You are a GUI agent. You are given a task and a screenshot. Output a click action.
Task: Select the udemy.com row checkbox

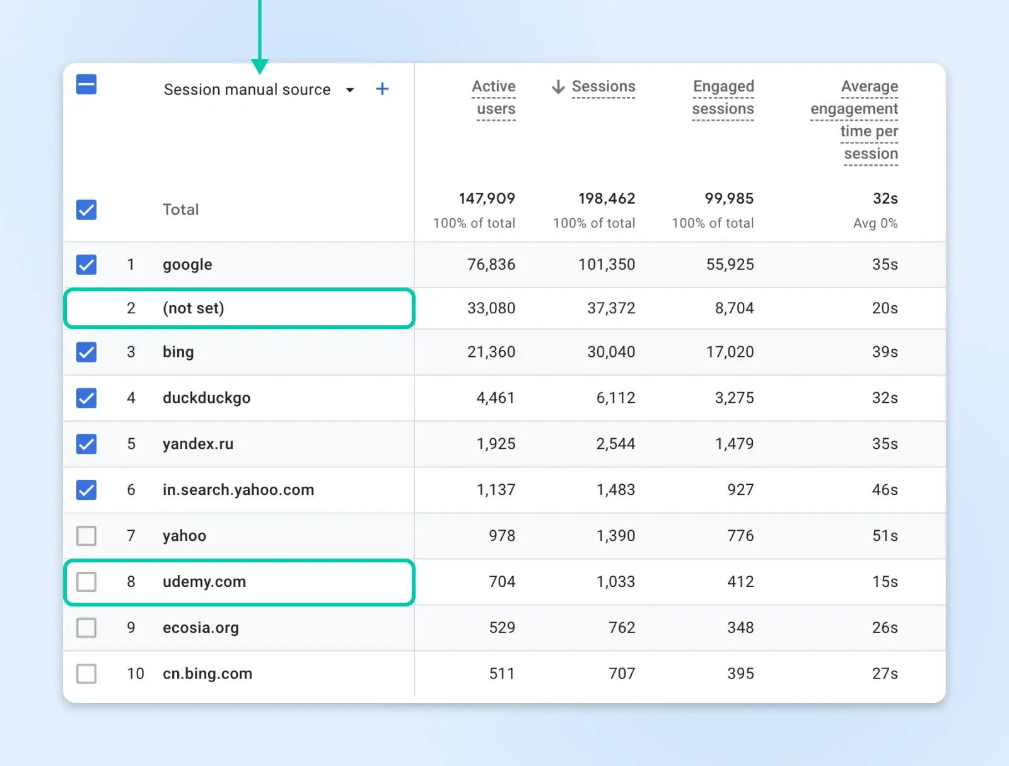tap(86, 582)
